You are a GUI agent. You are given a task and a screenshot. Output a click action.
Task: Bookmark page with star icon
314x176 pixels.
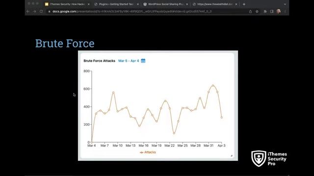click(x=257, y=12)
